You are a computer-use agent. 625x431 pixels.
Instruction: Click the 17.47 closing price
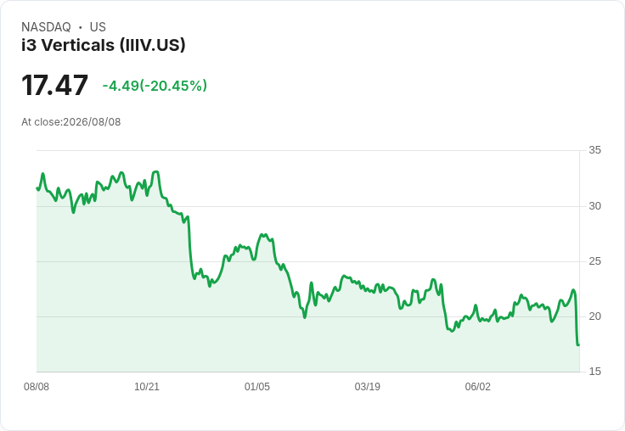[54, 85]
